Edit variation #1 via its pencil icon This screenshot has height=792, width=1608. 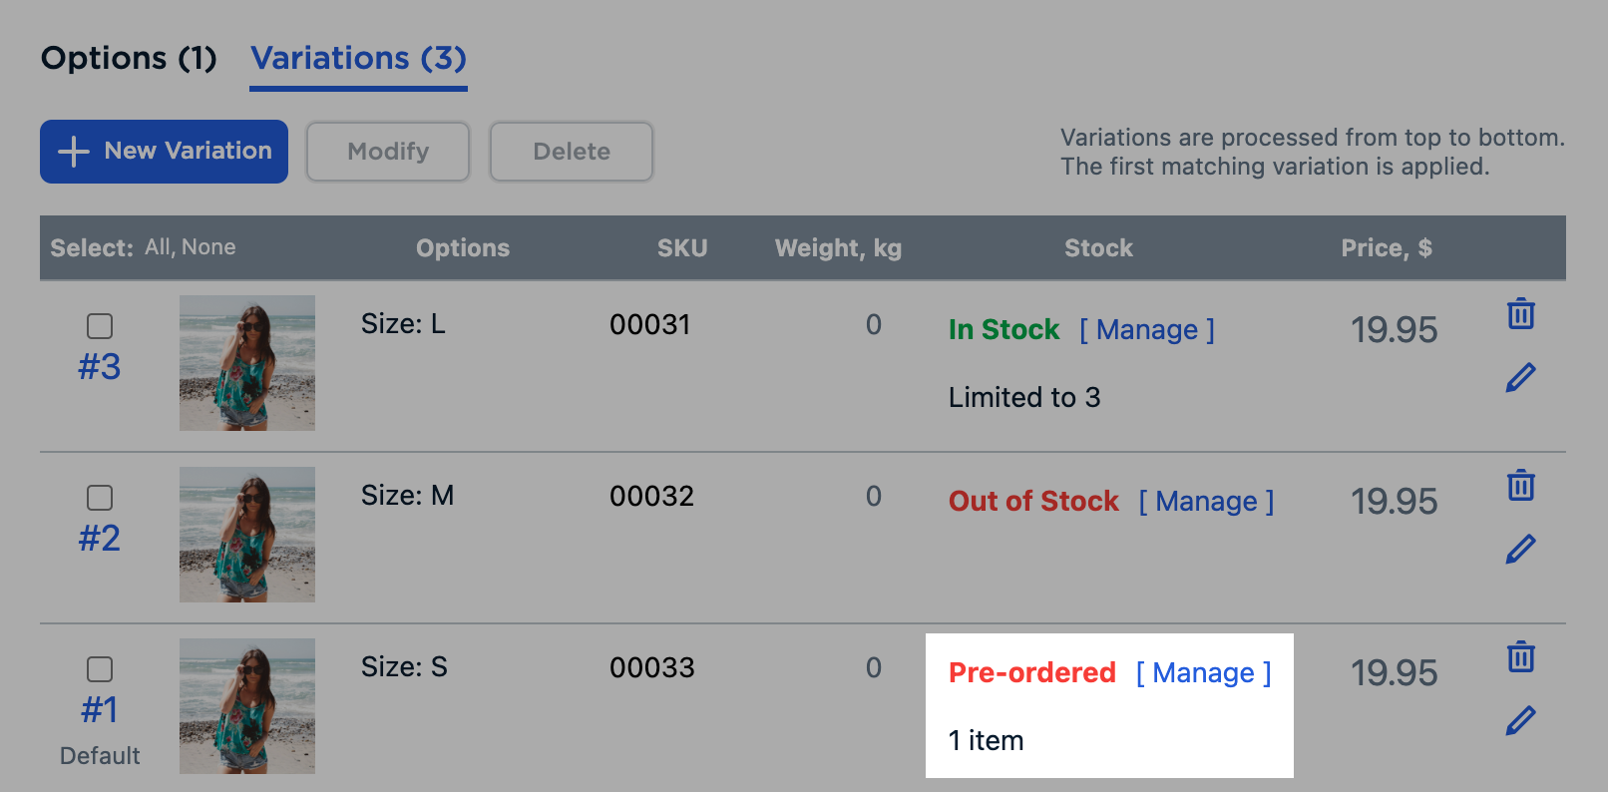(x=1520, y=718)
